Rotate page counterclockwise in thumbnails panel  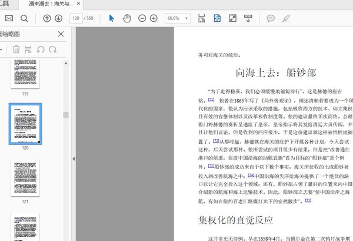click(41, 49)
